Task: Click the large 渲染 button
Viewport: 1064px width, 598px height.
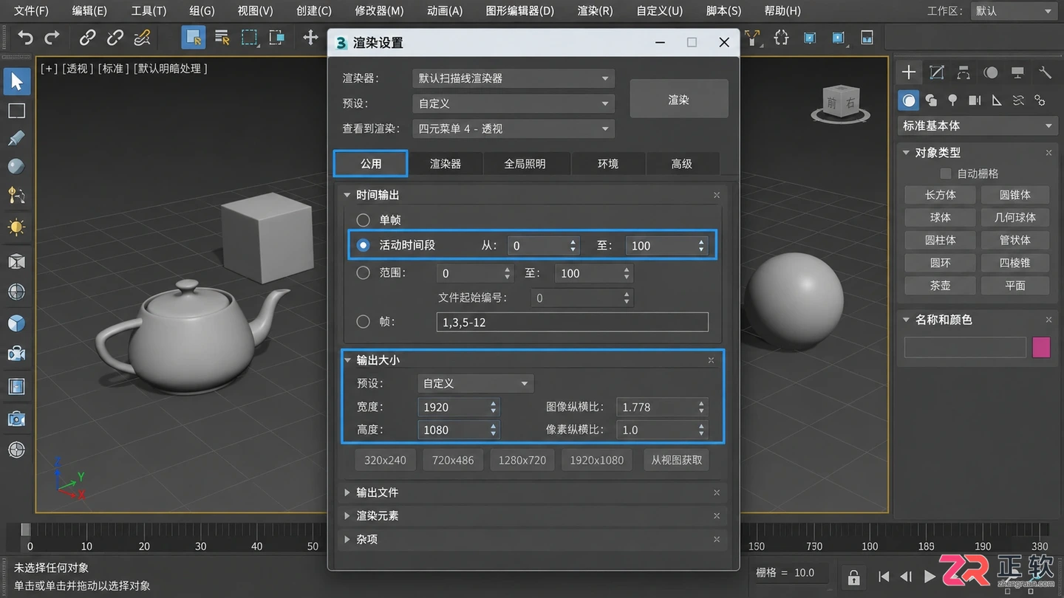Action: 679,99
